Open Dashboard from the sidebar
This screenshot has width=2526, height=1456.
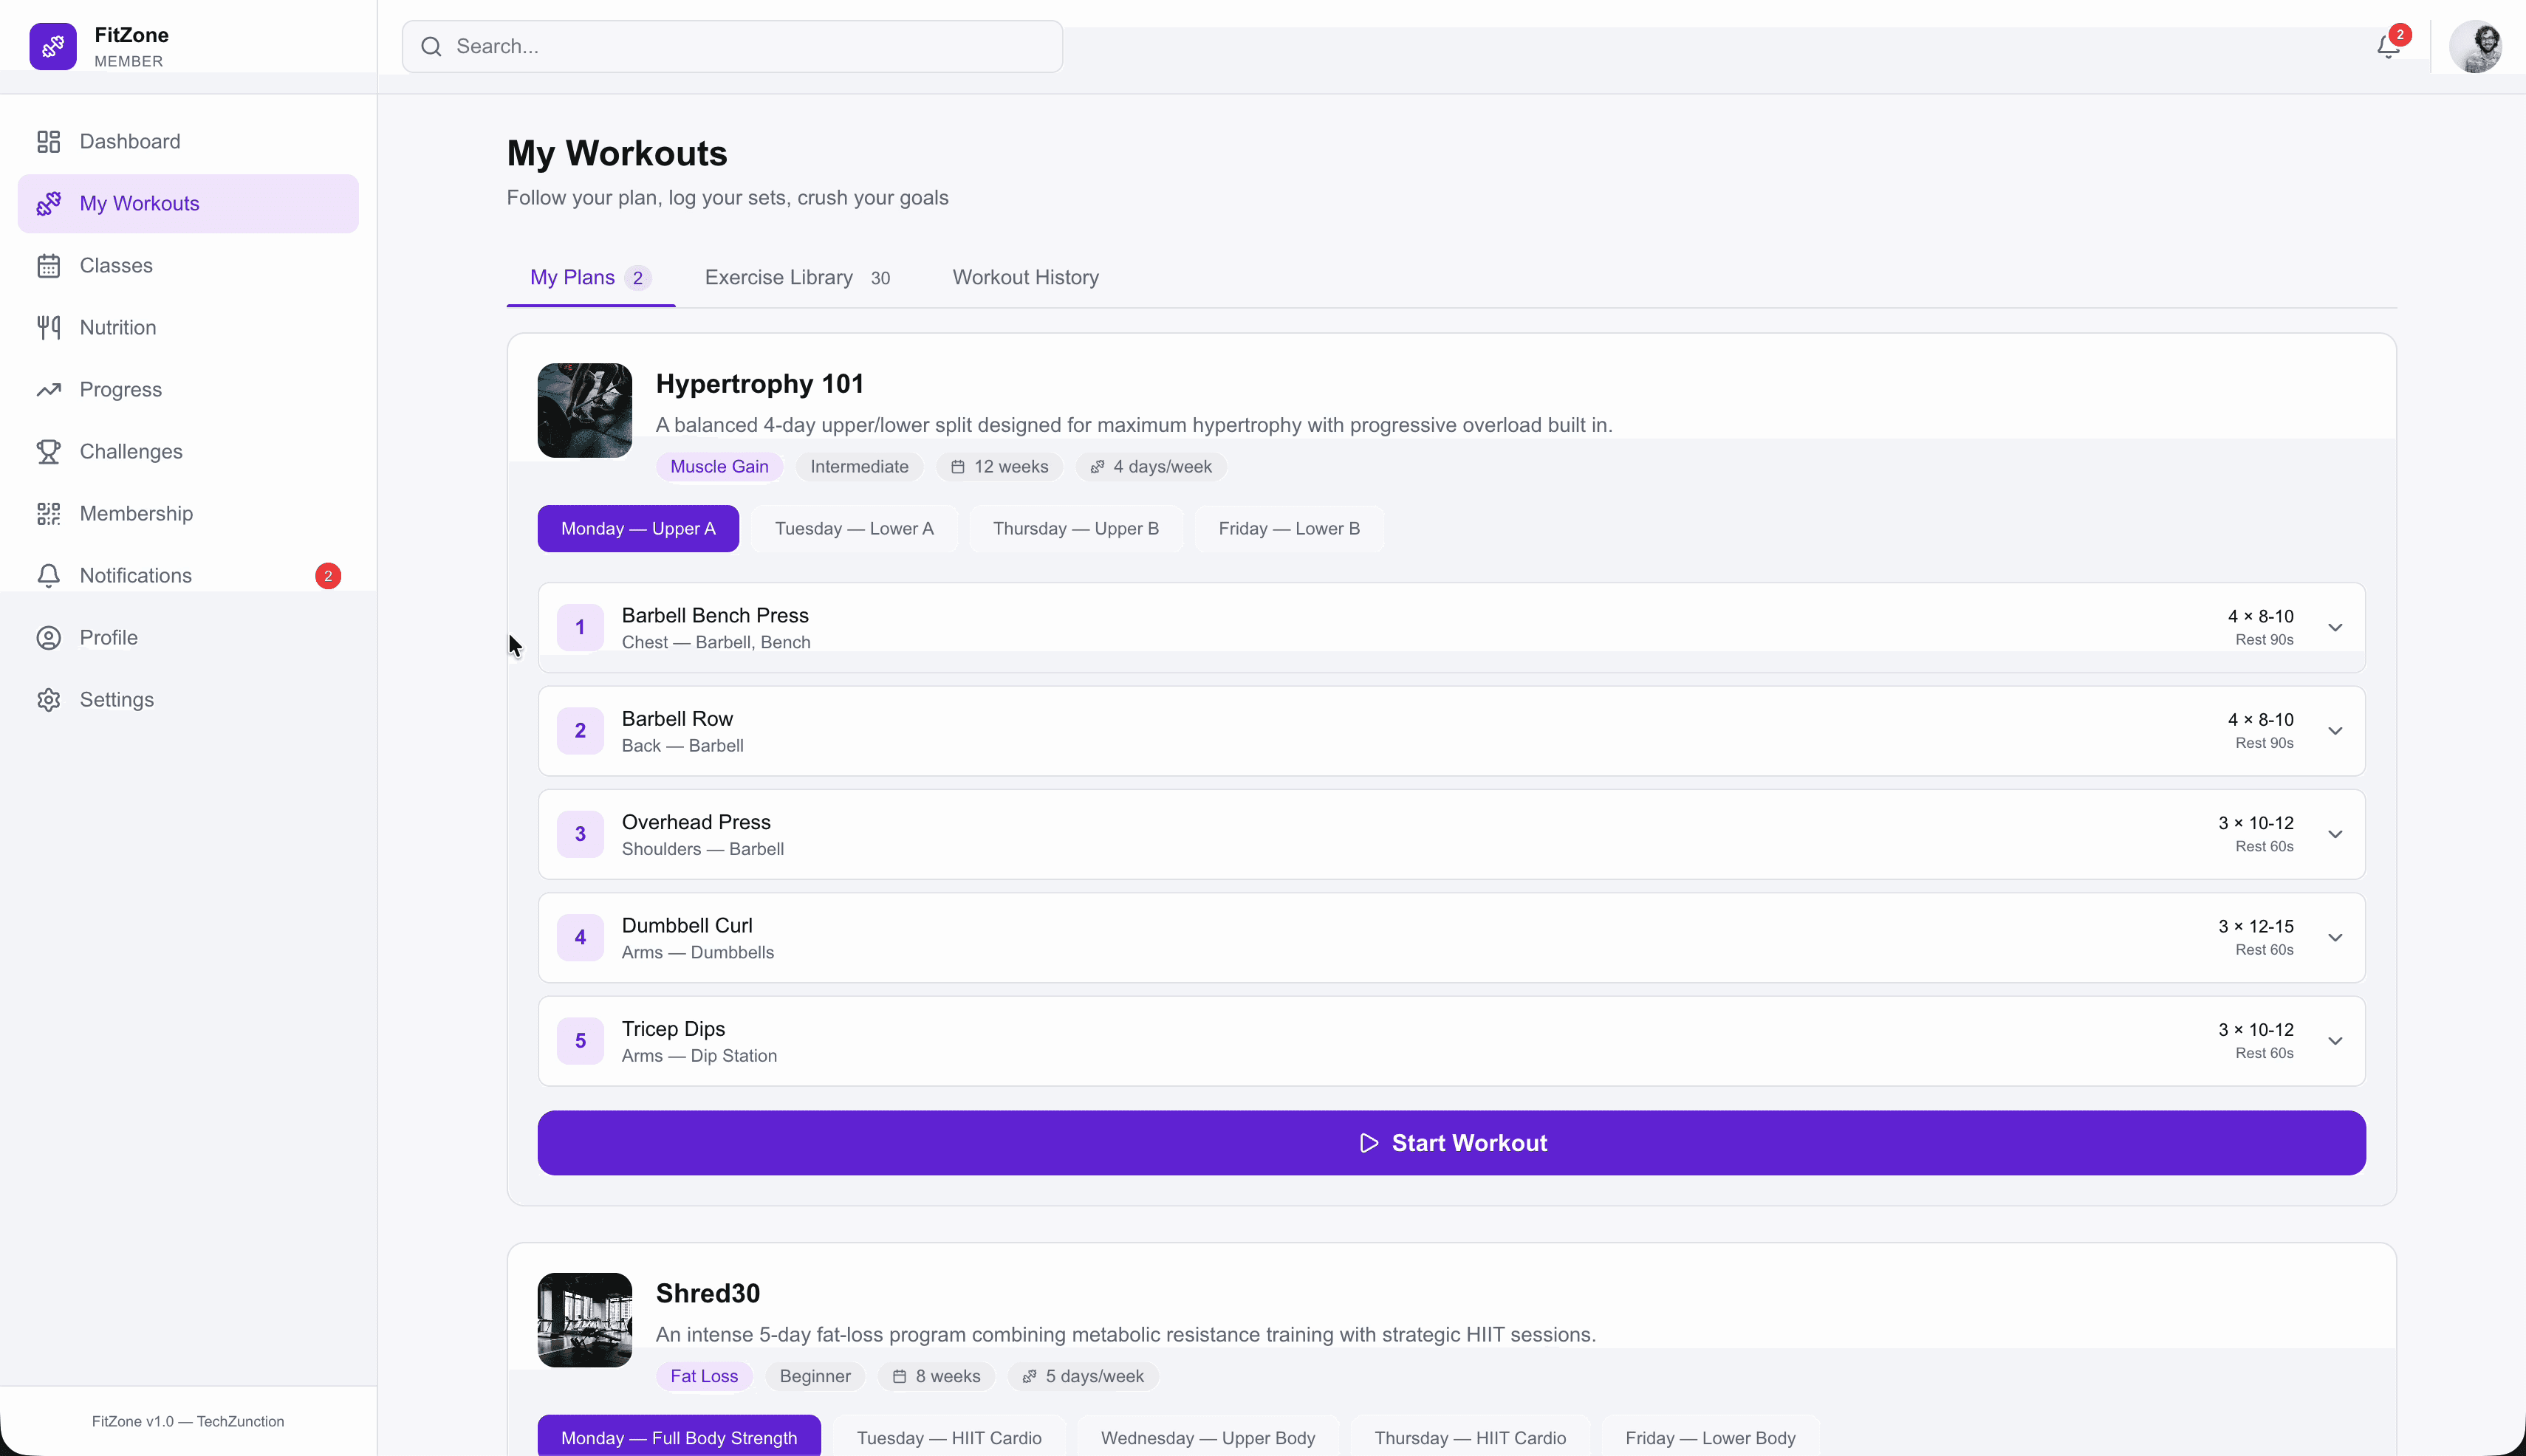[129, 141]
